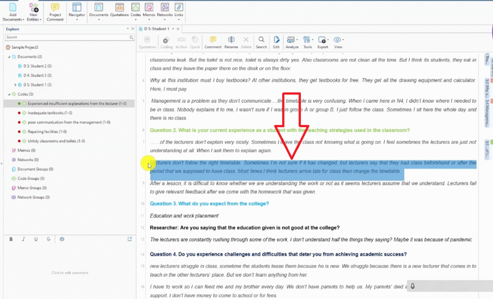Click the Explore panel search field
The width and height of the screenshot is (493, 299).
66,37
